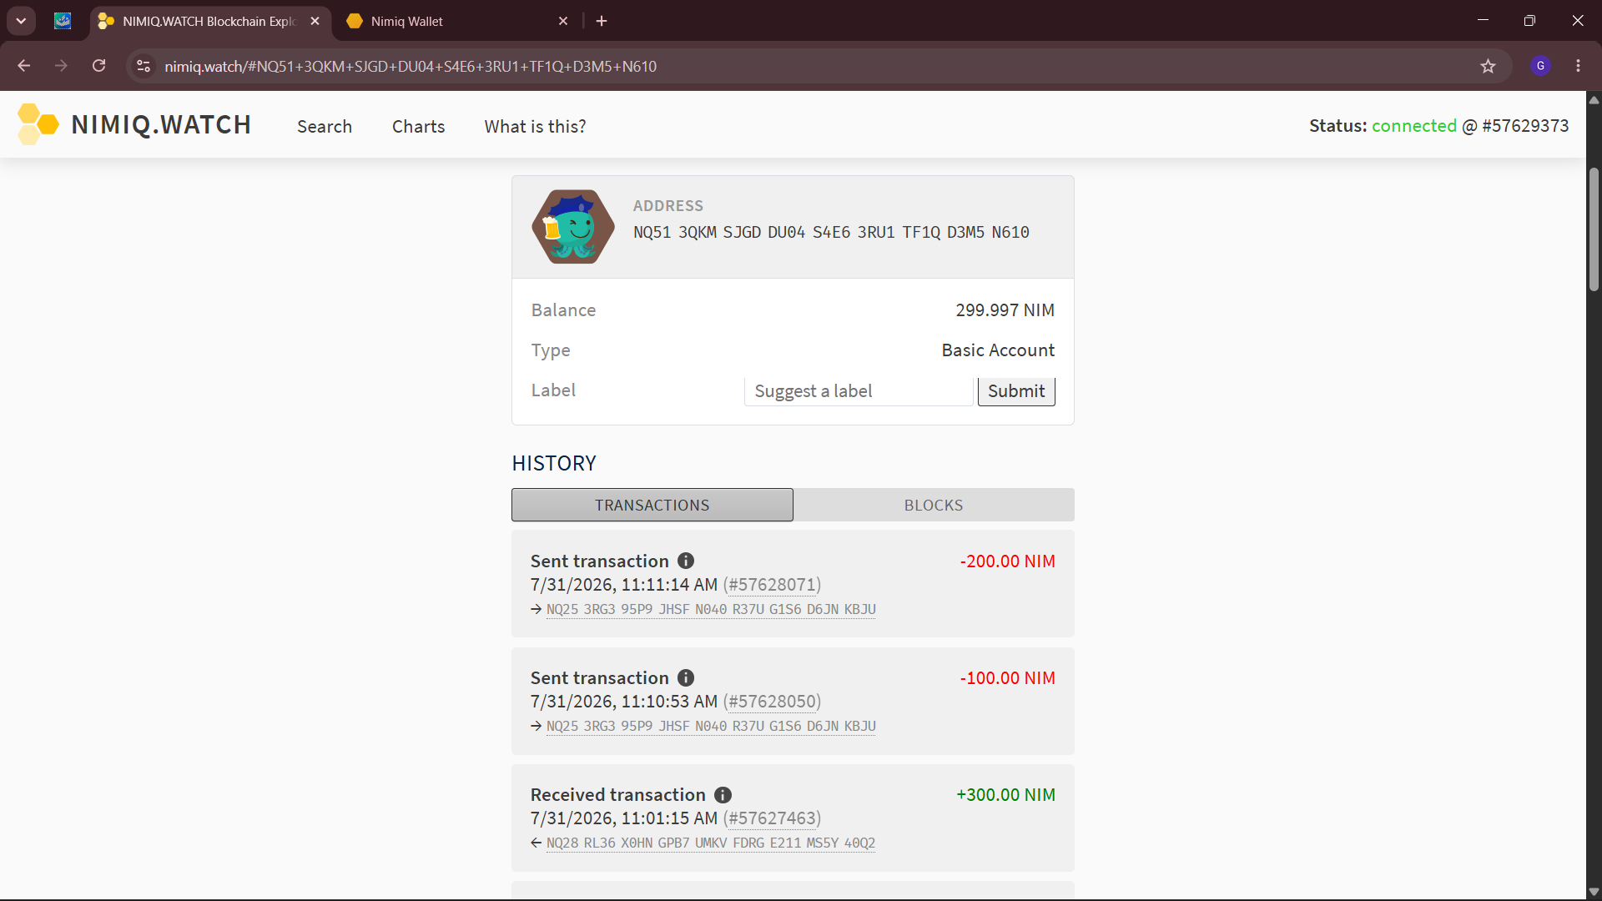Click the -200.00 NIM amount
This screenshot has height=901, width=1602.
point(1007,561)
